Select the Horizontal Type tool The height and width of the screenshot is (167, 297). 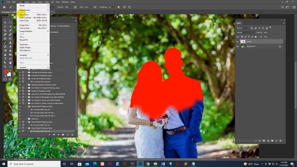pyautogui.click(x=5, y=59)
